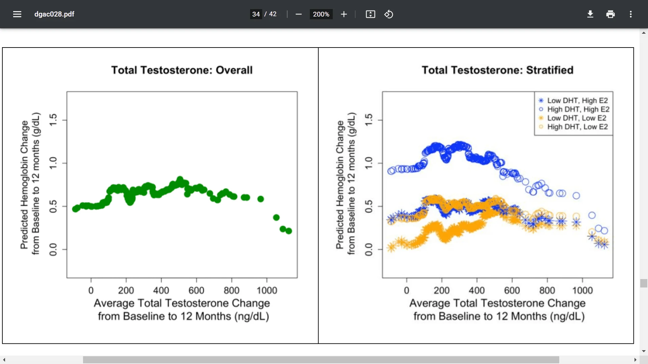Open the sidebar hamburger menu
648x364 pixels.
[17, 14]
